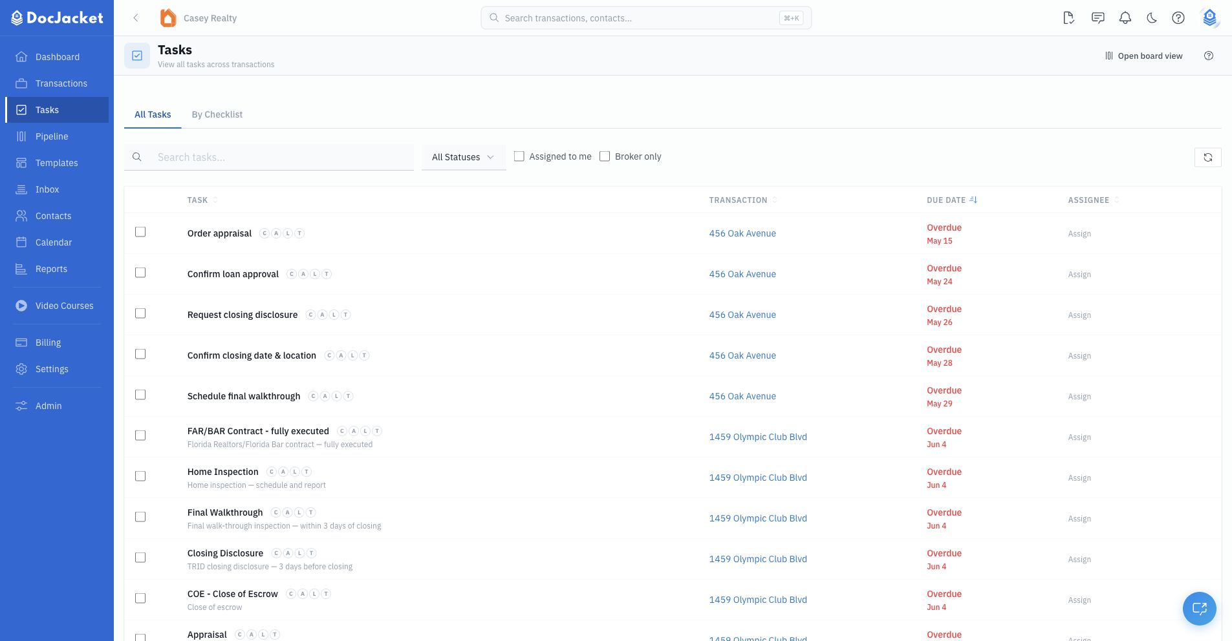Open 456 Oak Avenue link for Order appraisal

[742, 233]
